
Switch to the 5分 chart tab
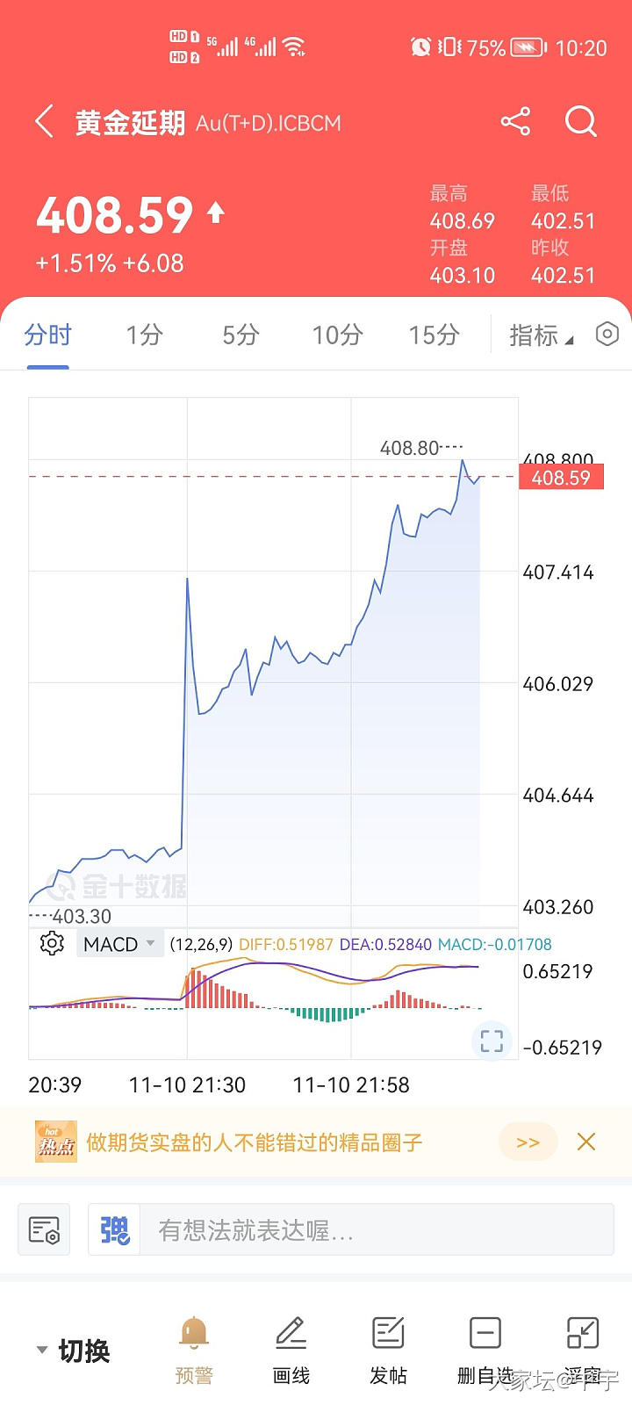[241, 335]
